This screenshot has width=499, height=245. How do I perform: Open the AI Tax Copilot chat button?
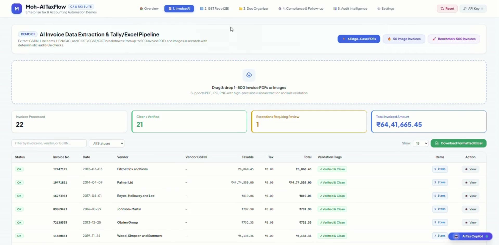pos(470,236)
